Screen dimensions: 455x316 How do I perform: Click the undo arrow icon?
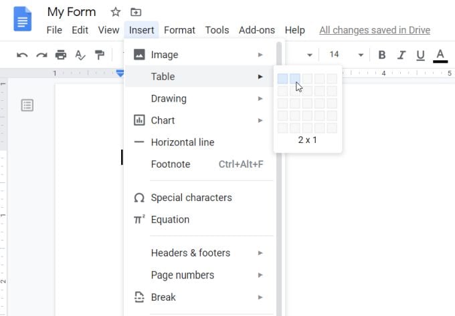click(x=22, y=55)
